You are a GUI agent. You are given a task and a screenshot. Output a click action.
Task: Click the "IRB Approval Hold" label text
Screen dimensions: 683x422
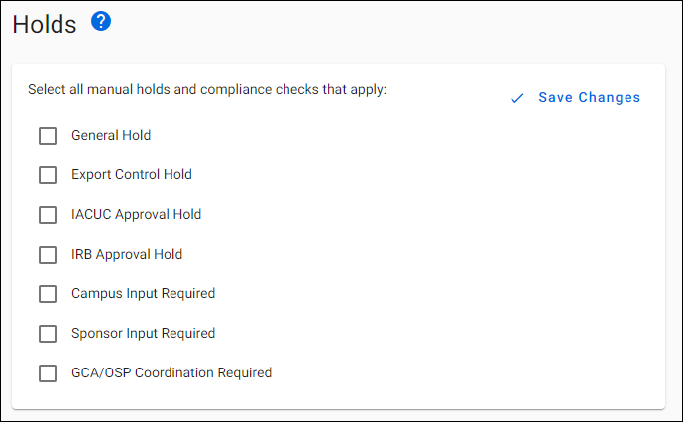pyautogui.click(x=127, y=254)
